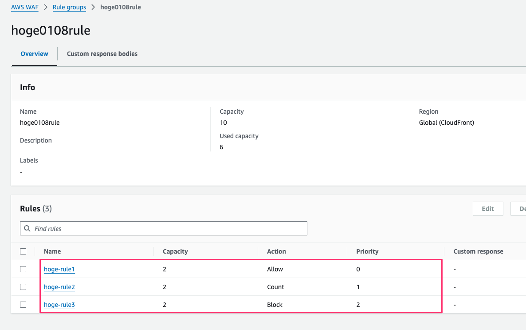Click the Action column header
The width and height of the screenshot is (526, 330).
276,251
